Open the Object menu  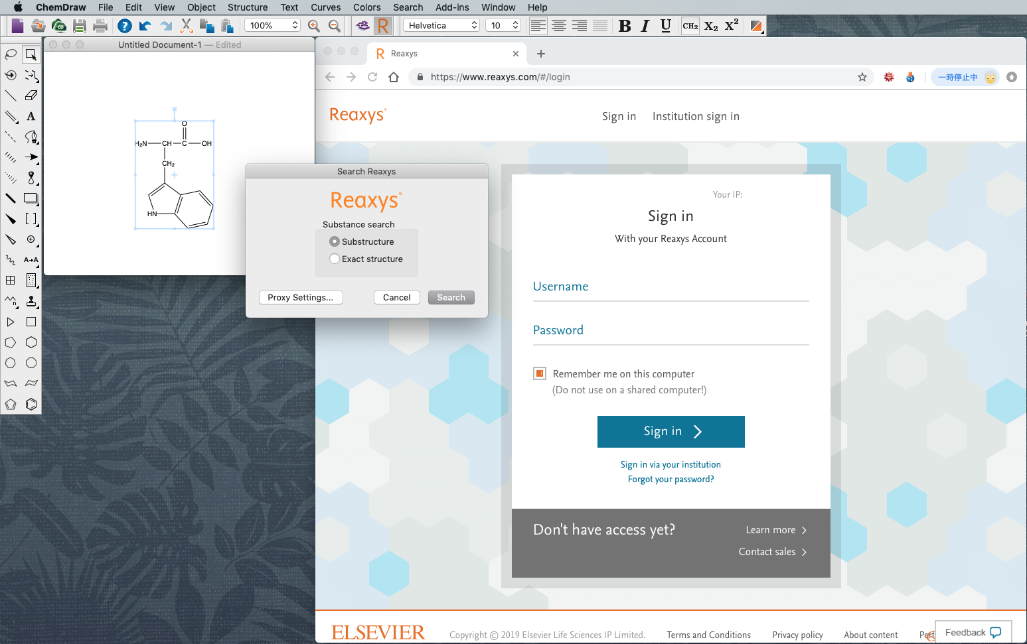[x=201, y=7]
